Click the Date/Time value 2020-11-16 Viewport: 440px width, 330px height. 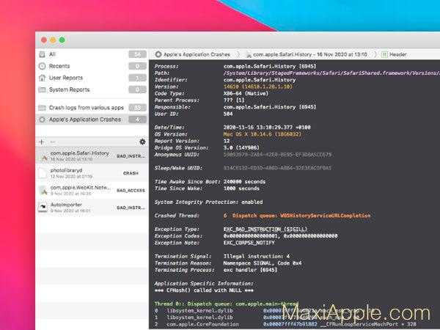pos(267,128)
